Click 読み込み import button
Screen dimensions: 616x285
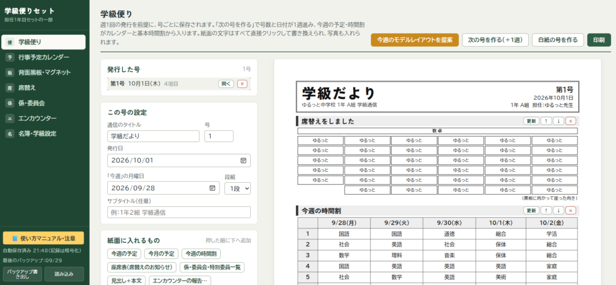tap(64, 274)
